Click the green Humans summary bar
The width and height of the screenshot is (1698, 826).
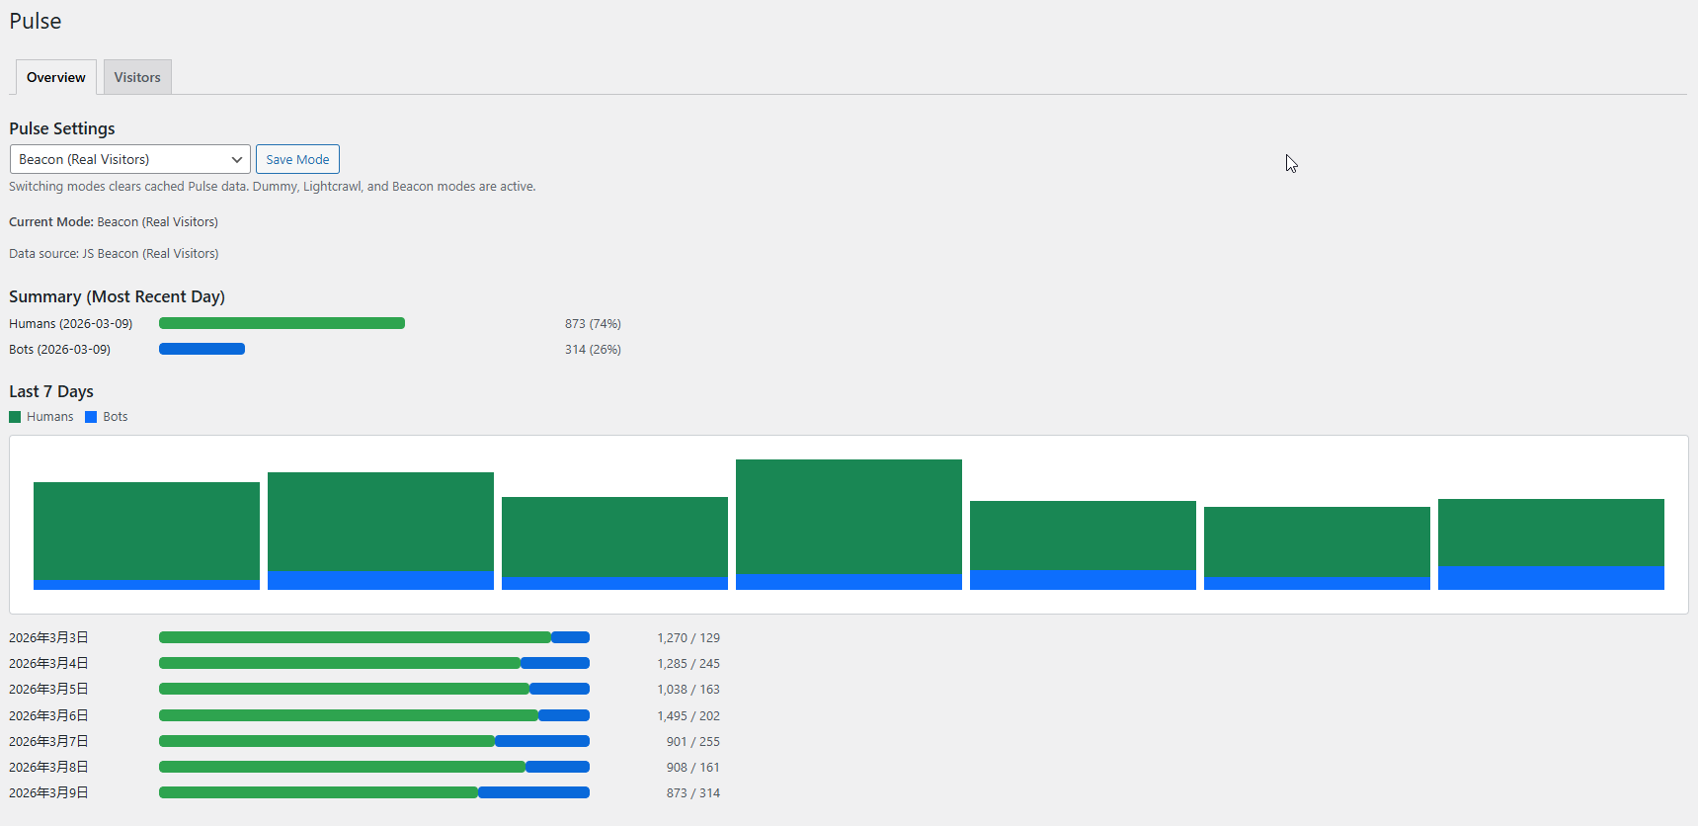pos(282,323)
